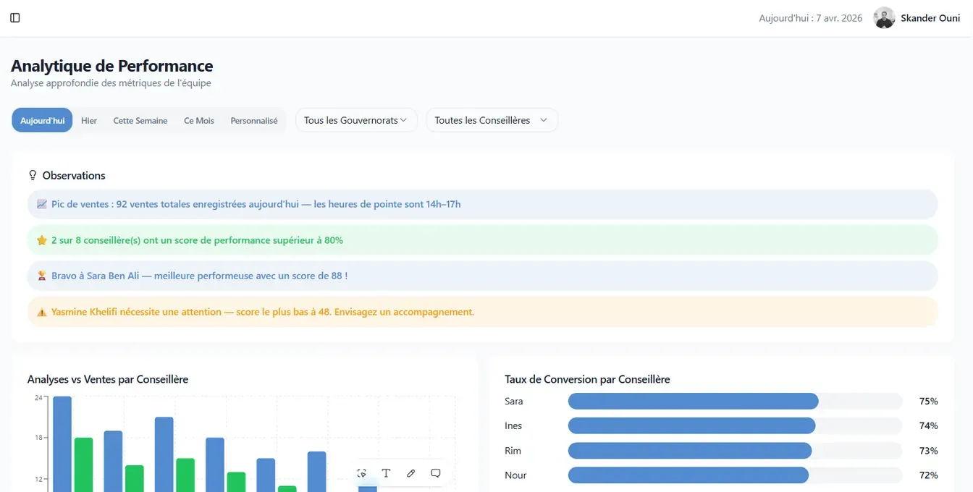Click the Analyses vs Ventes par Conseillère title
Viewport: 973px width, 492px height.
108,379
